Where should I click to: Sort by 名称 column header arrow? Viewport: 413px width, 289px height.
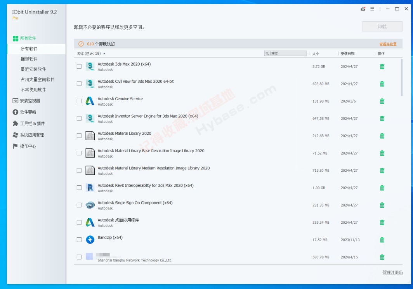click(104, 54)
